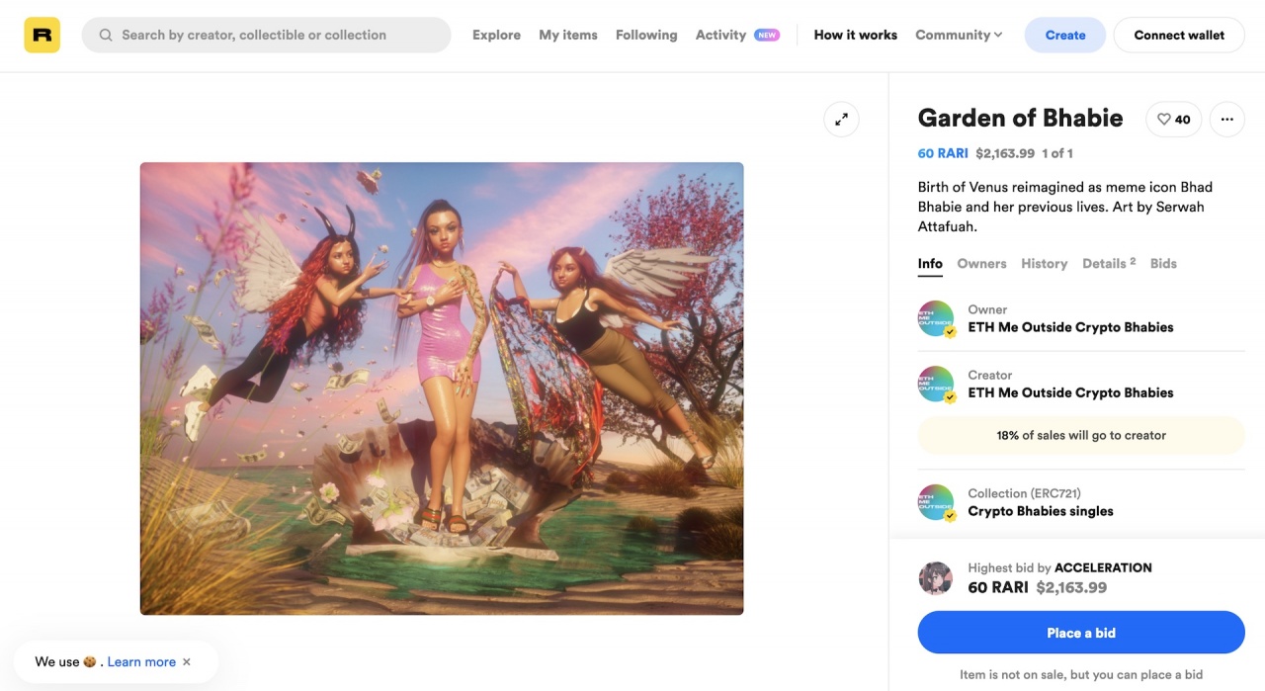Click the Create button
Viewport: 1265px width, 691px height.
click(x=1064, y=35)
